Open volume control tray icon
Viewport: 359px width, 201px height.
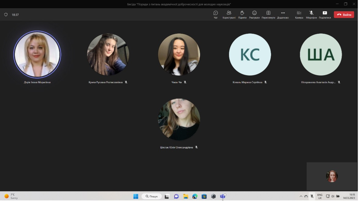tap(333, 196)
